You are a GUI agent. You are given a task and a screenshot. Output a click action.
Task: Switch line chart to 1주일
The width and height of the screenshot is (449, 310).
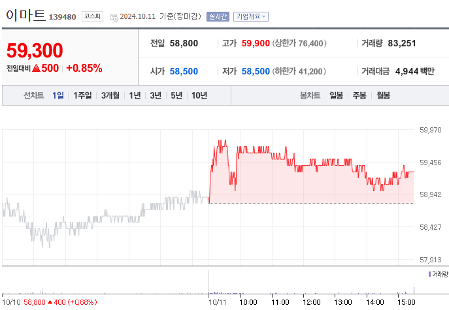pyautogui.click(x=82, y=95)
